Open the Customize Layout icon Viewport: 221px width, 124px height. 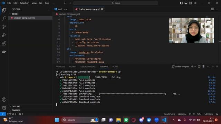point(195,3)
